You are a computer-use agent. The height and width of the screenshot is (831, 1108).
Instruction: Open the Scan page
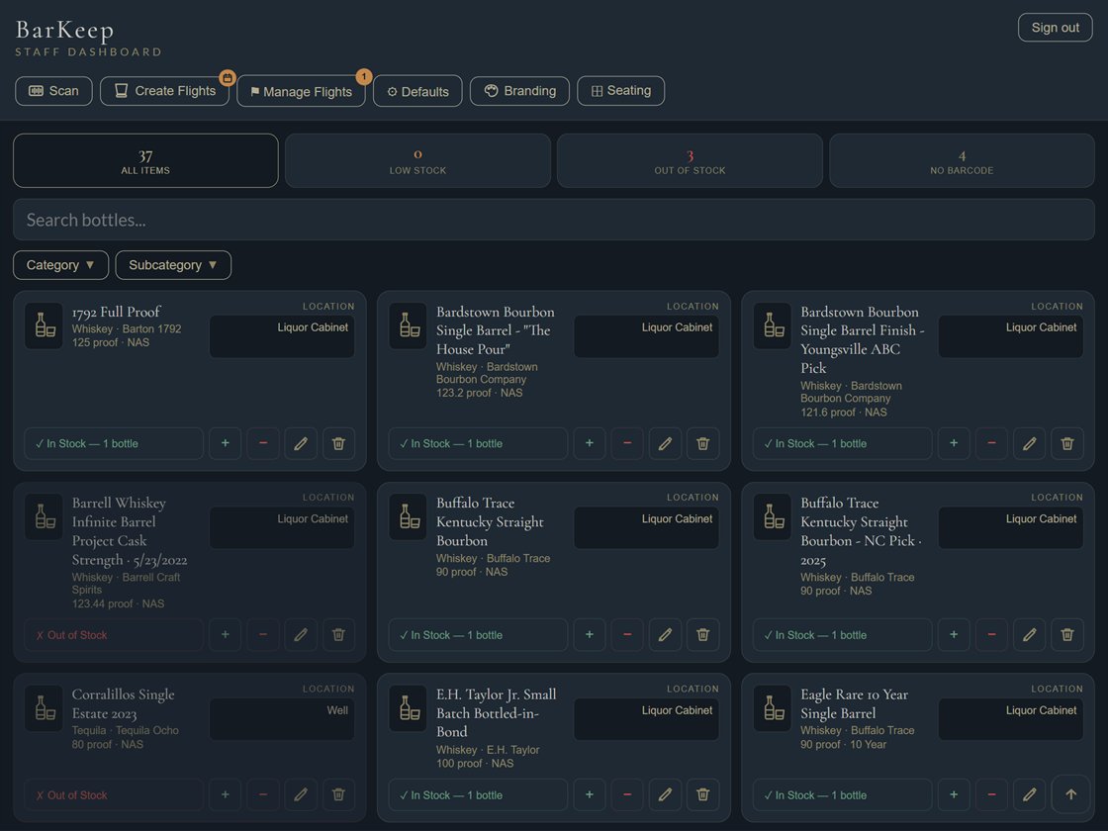pyautogui.click(x=53, y=91)
